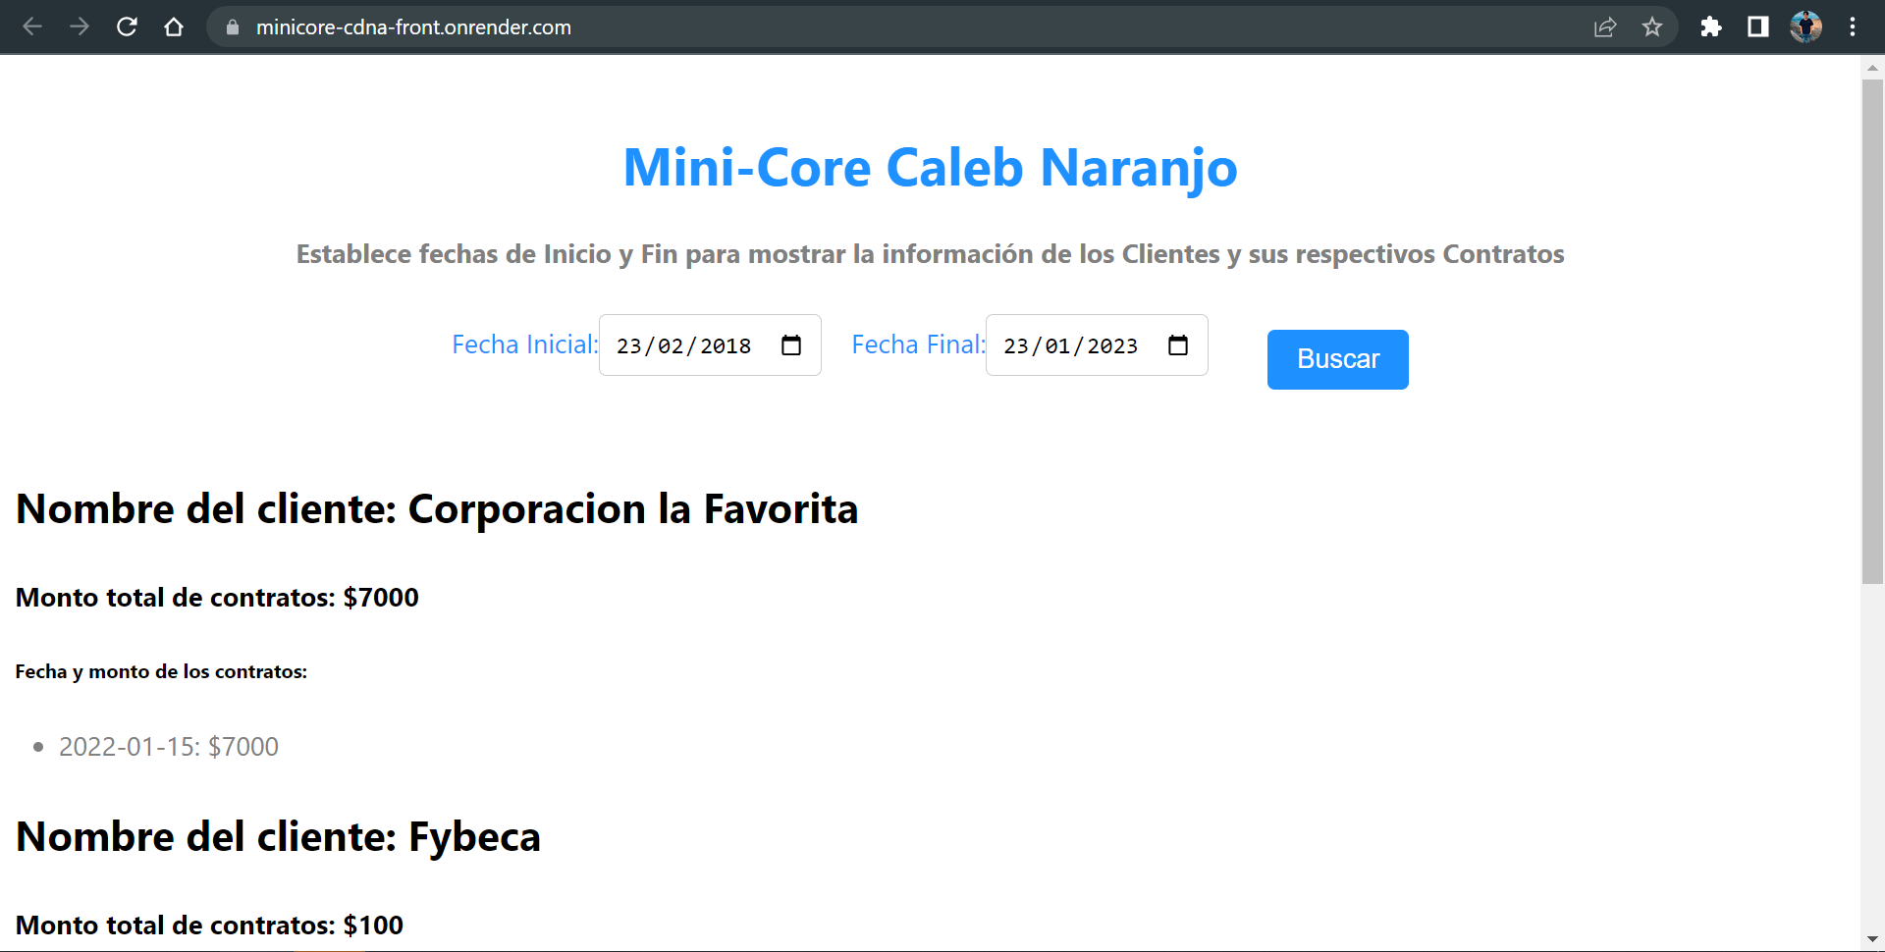Viewport: 1885px width, 952px height.
Task: Select the day field in Fecha Inicial
Action: (629, 344)
